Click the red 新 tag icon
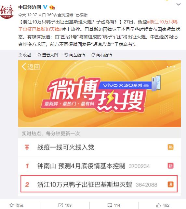The image size is (186, 209). pyautogui.click(x=171, y=166)
